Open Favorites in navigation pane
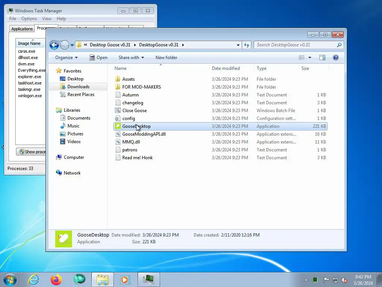 pos(72,71)
